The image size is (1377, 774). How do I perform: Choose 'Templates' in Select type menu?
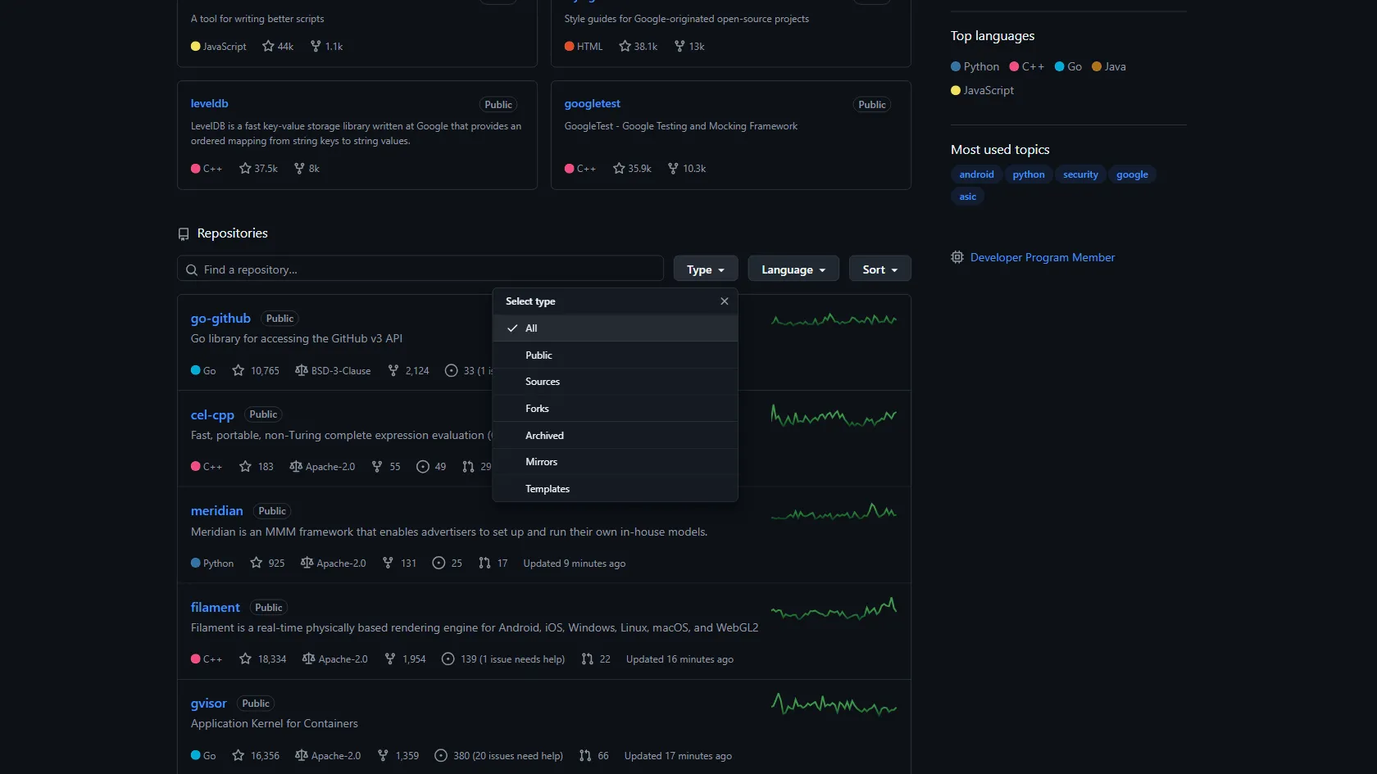[x=615, y=489]
